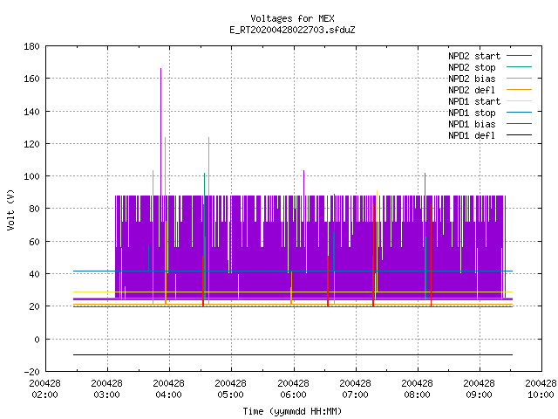
Task: Click the 02:00 time tick label
Action: click(x=44, y=395)
